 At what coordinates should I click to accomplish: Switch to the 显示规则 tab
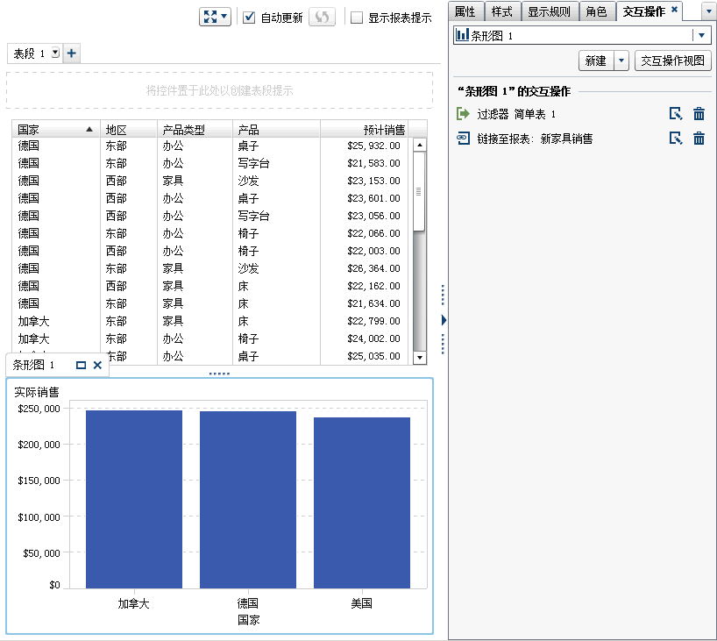click(x=551, y=11)
